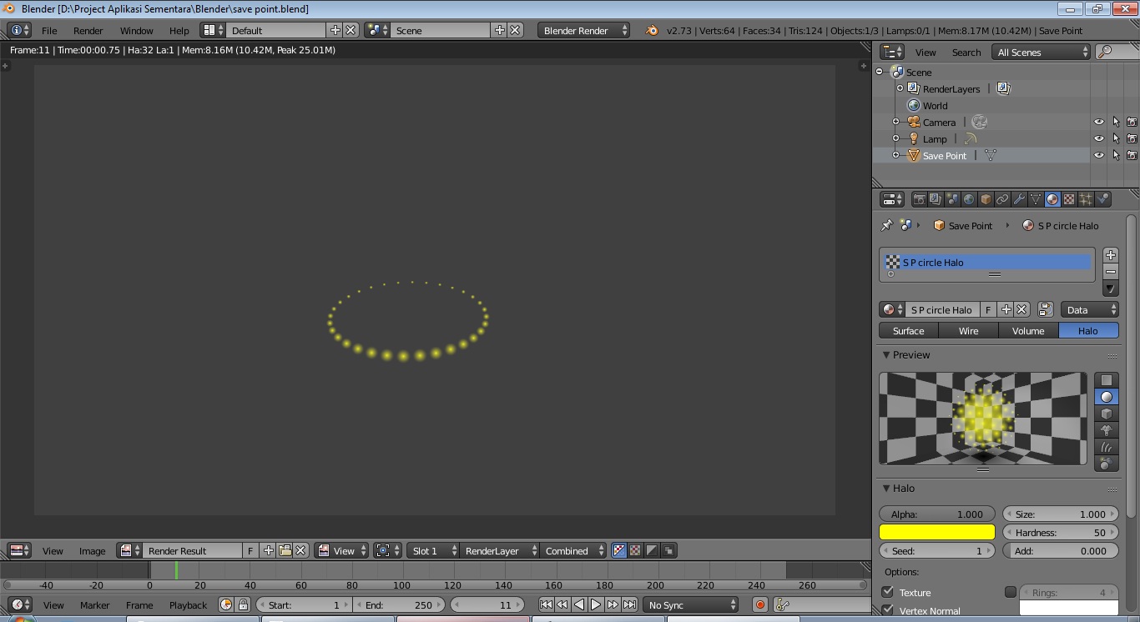Image resolution: width=1140 pixels, height=622 pixels.
Task: Open the Combined render pass dropdown
Action: click(573, 550)
